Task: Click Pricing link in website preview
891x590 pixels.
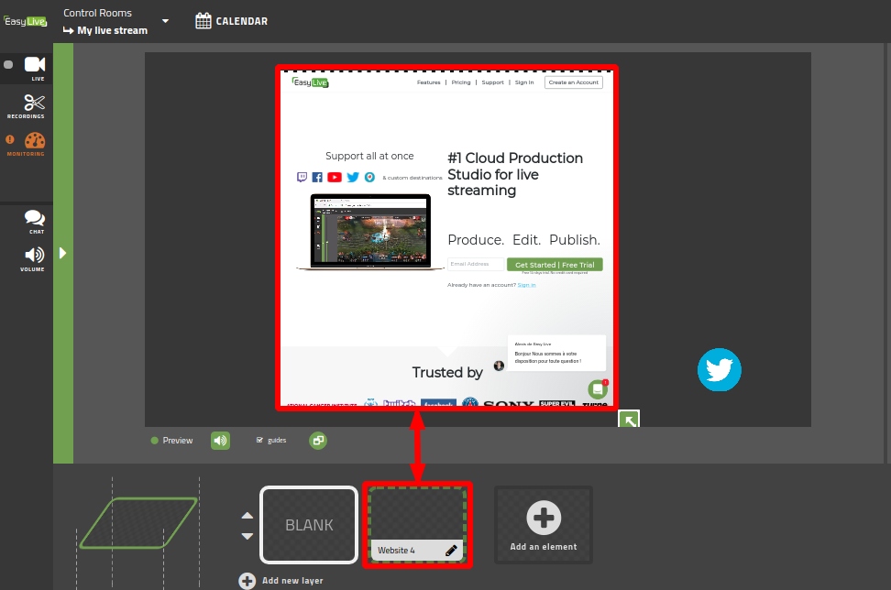Action: pyautogui.click(x=461, y=82)
